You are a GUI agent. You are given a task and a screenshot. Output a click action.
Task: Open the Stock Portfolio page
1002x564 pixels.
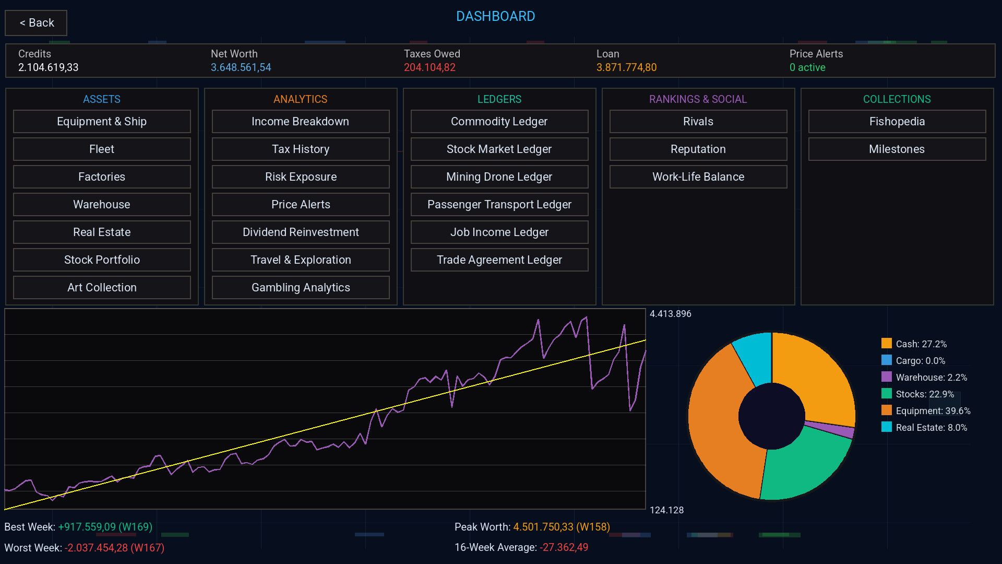click(x=102, y=260)
